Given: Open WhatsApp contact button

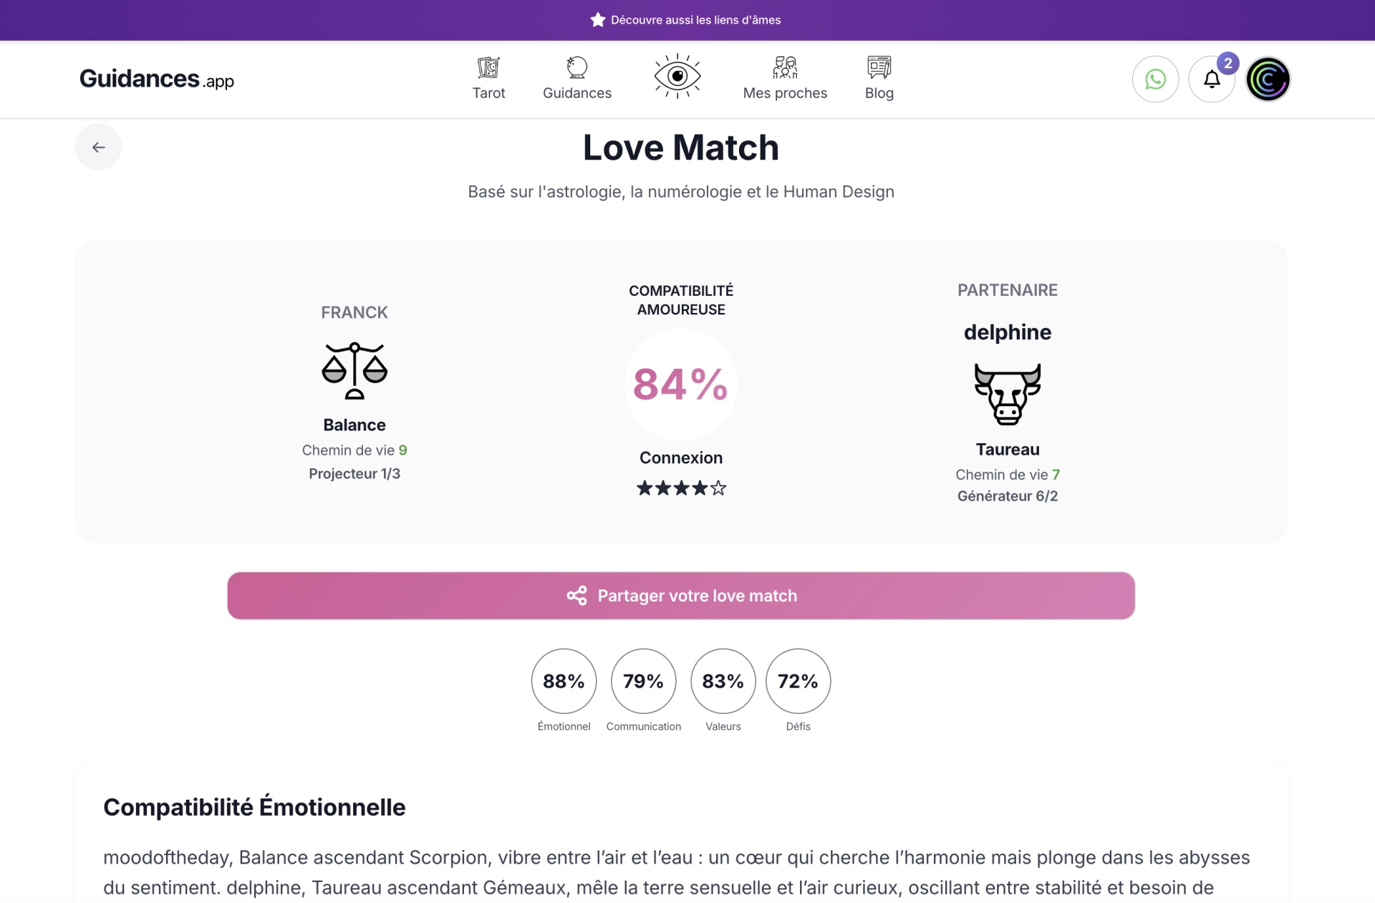Looking at the screenshot, I should click(x=1155, y=79).
